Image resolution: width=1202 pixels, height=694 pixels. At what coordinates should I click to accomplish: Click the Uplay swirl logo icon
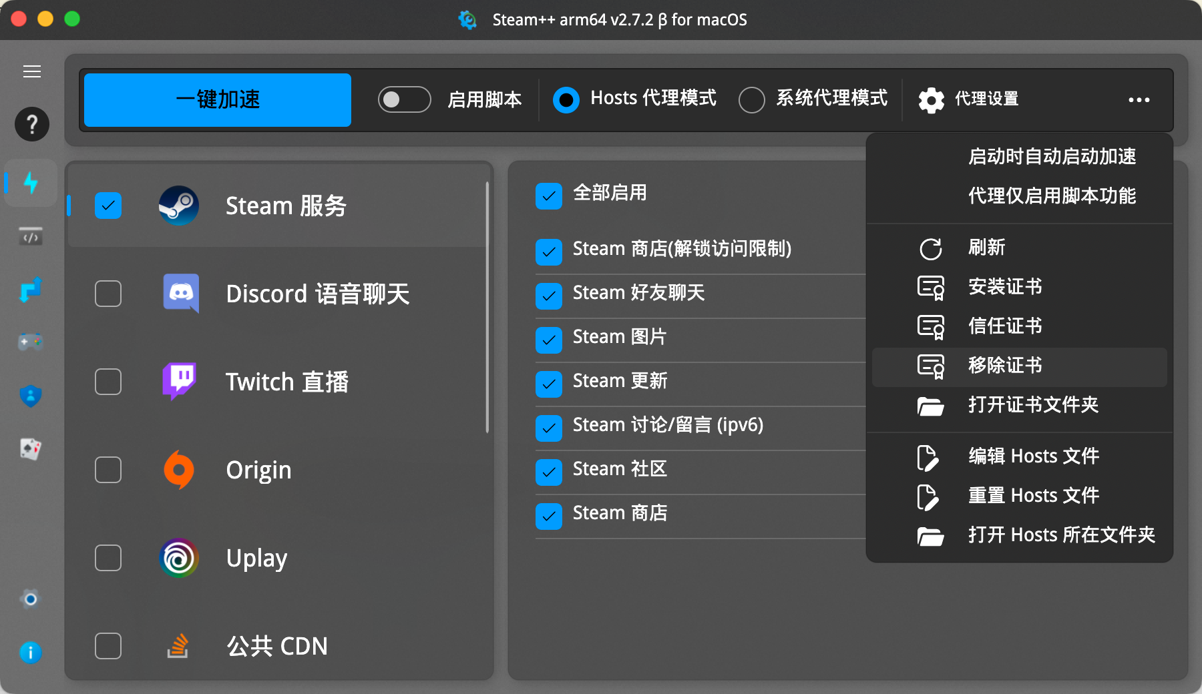pos(179,558)
